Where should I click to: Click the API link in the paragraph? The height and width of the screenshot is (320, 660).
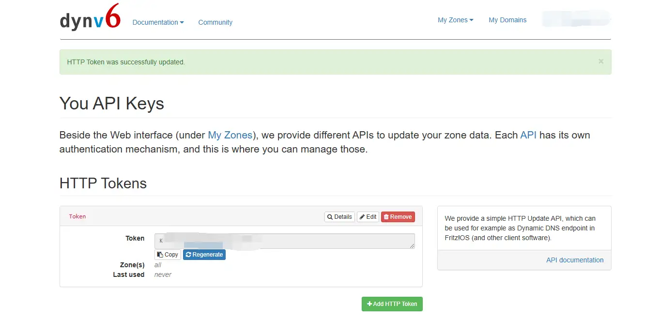tap(528, 135)
